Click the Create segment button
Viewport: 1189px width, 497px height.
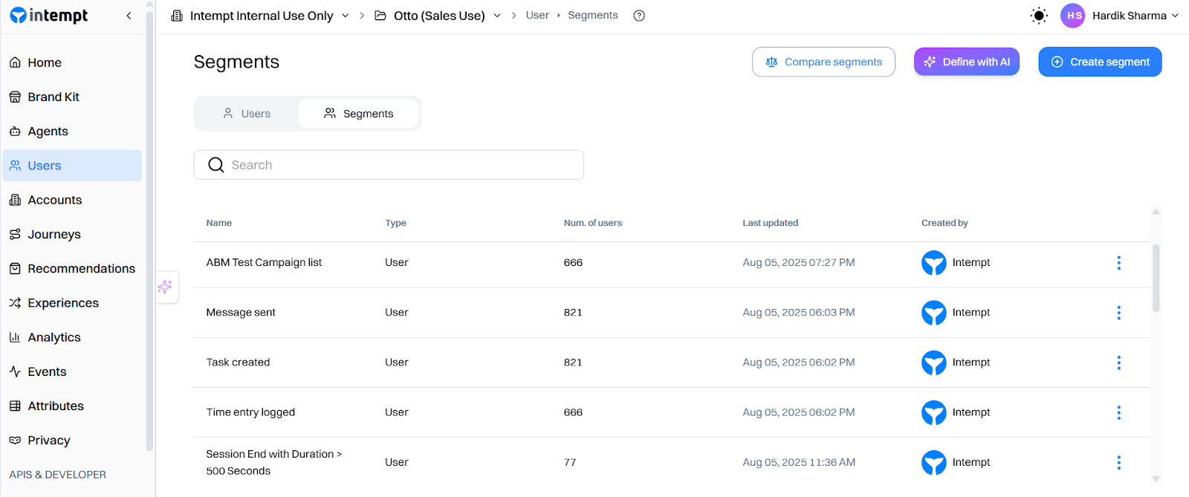[1100, 62]
